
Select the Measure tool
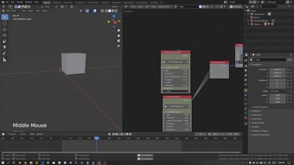click(5, 60)
